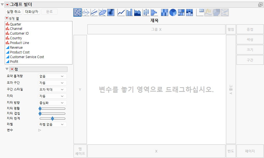Expand the 변수 disclosure triangle
264x158 pixels.
click(40, 130)
